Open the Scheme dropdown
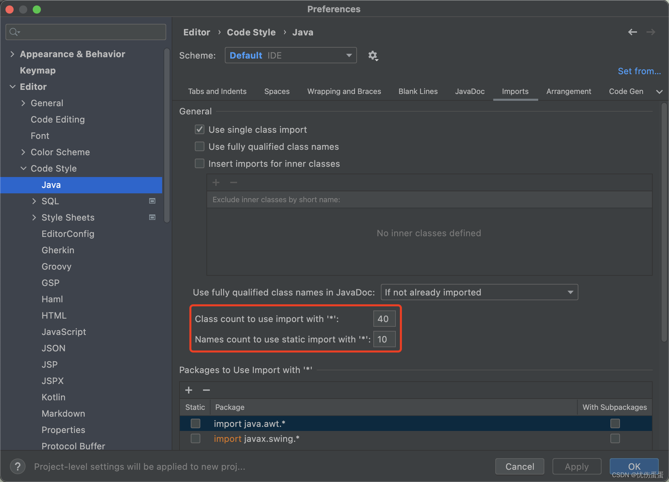 coord(291,55)
